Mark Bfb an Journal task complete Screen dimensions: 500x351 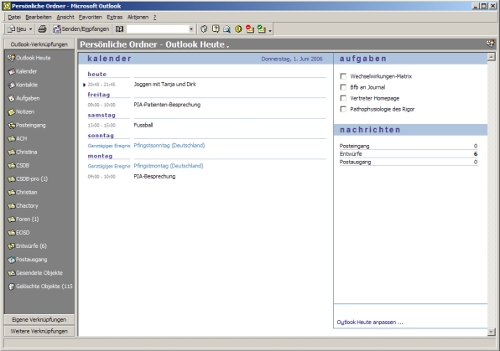343,87
